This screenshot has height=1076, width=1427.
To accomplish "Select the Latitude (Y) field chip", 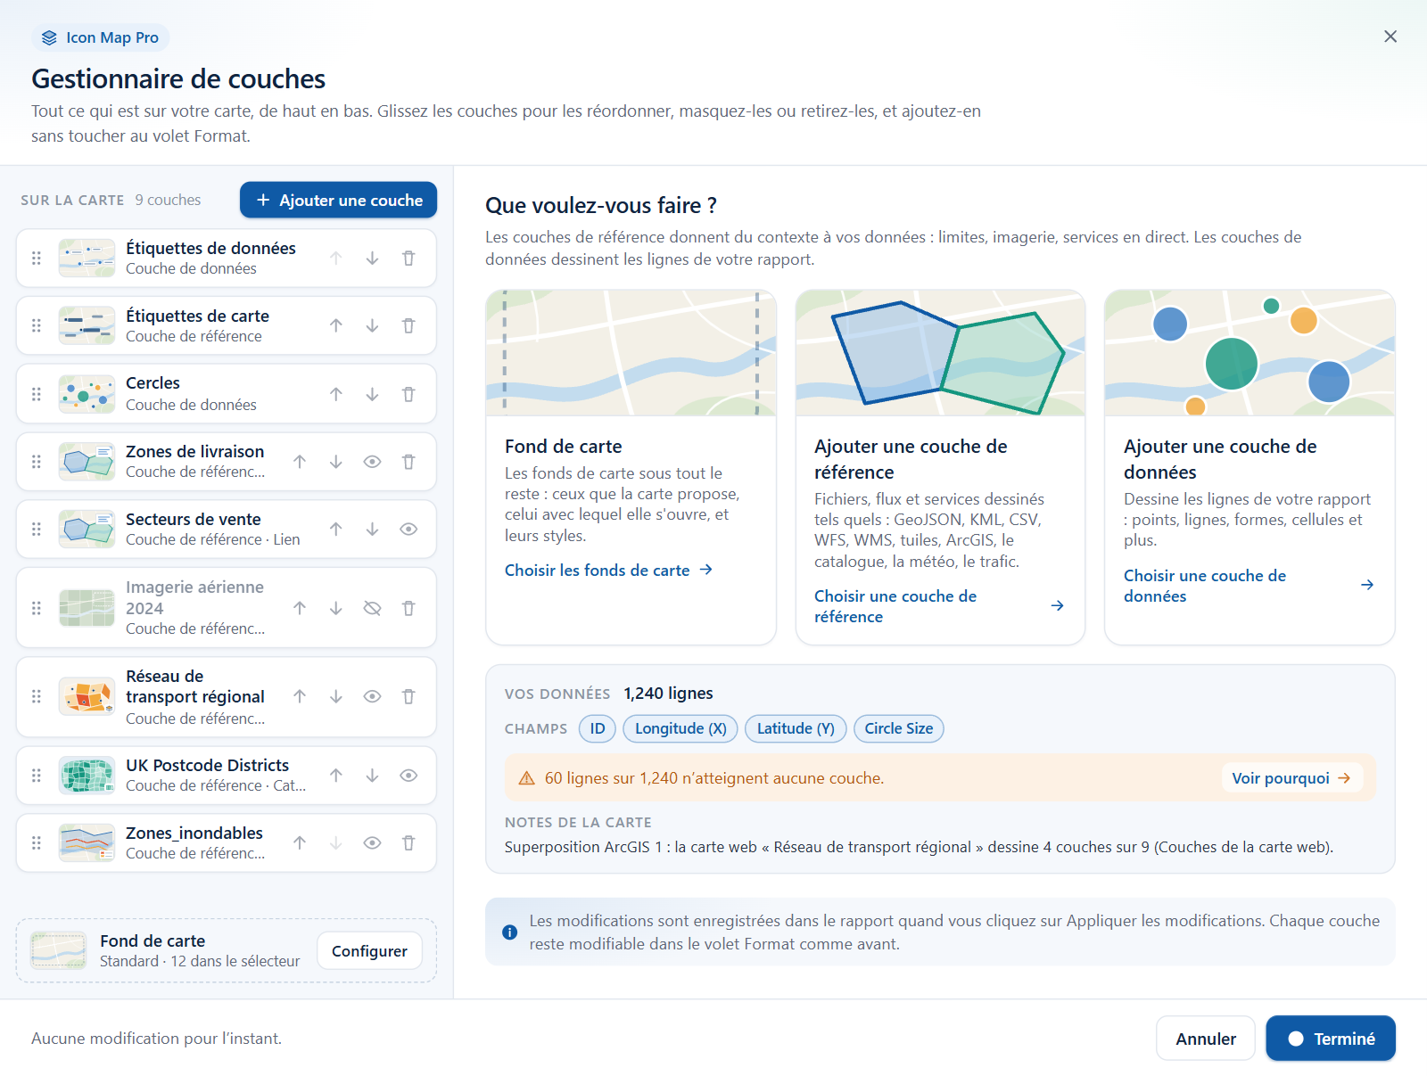I will point(796,729).
